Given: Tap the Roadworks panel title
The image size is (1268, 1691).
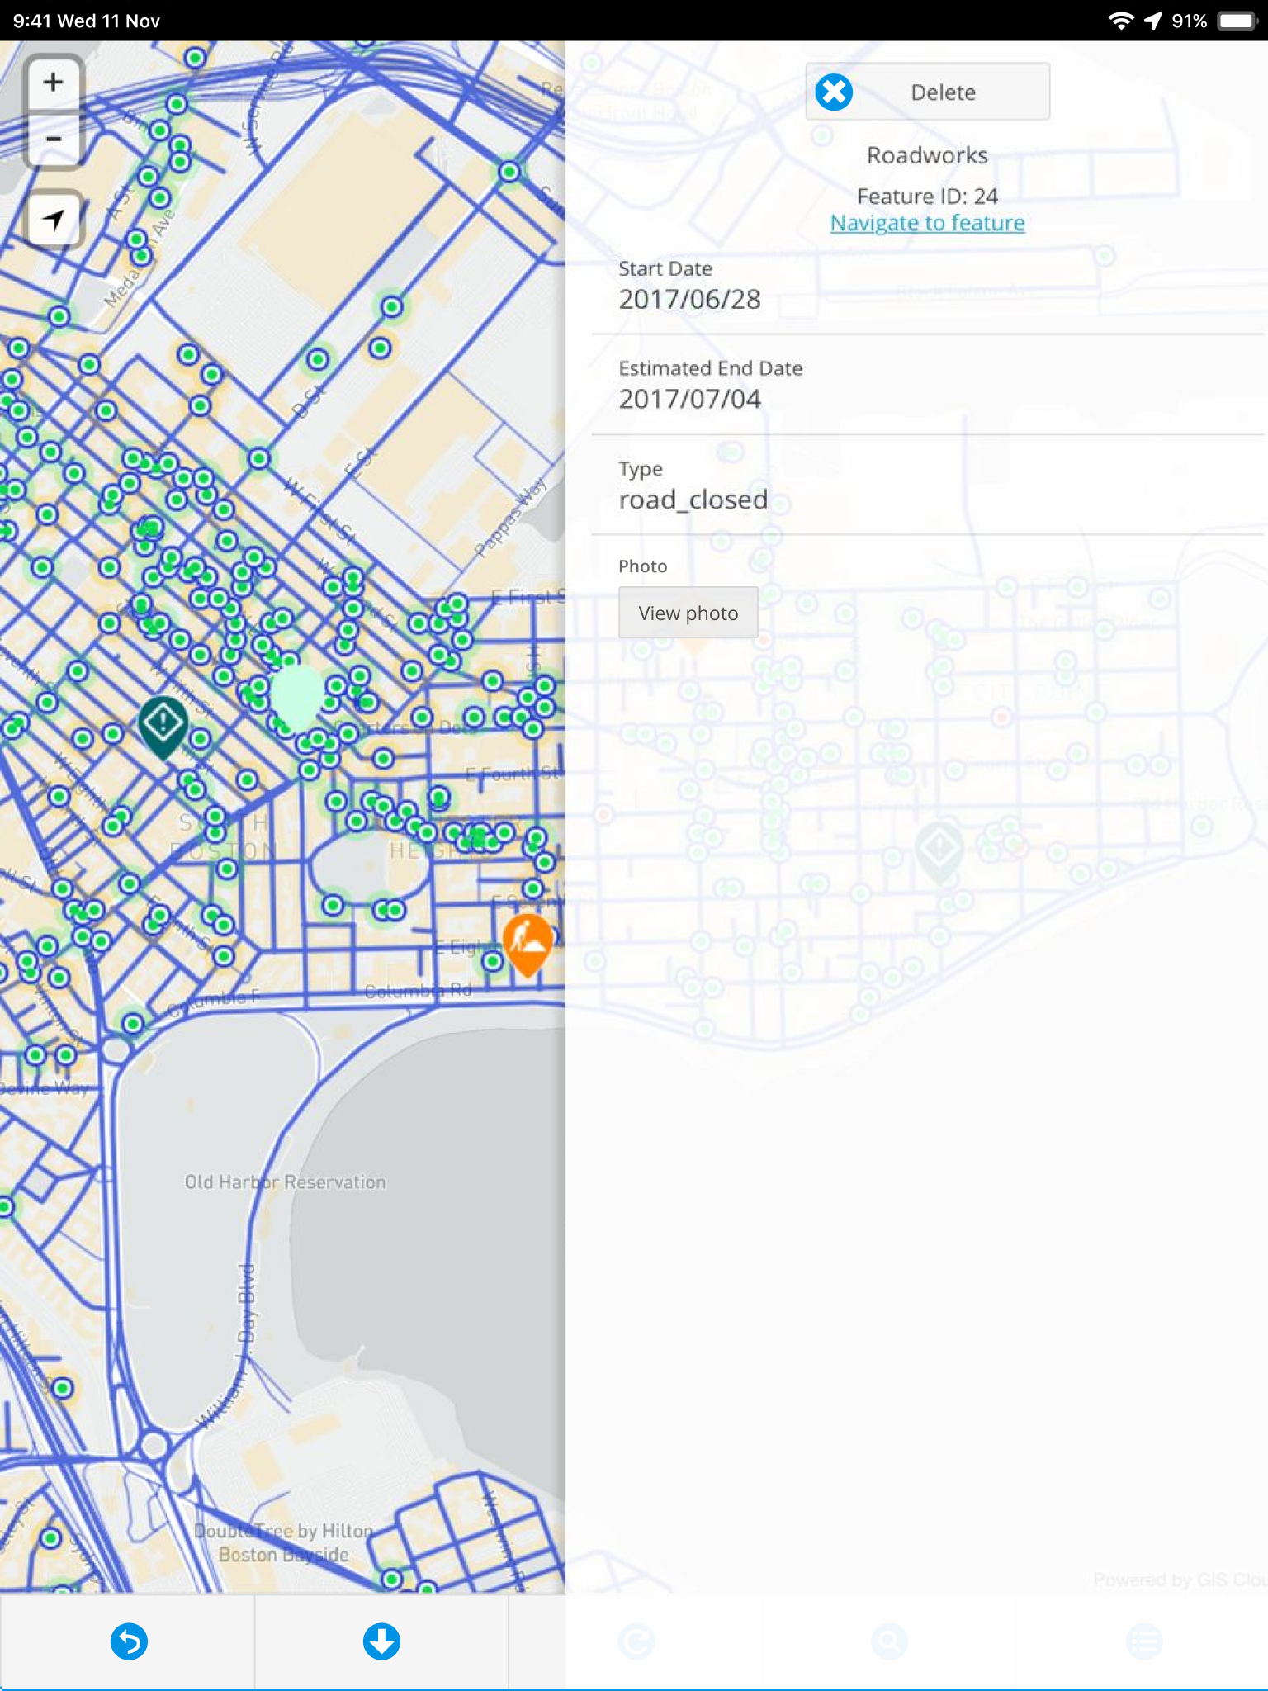Looking at the screenshot, I should coord(927,155).
